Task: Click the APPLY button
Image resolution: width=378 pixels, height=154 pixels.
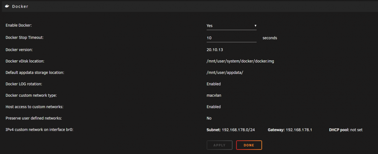Action: pos(219,145)
